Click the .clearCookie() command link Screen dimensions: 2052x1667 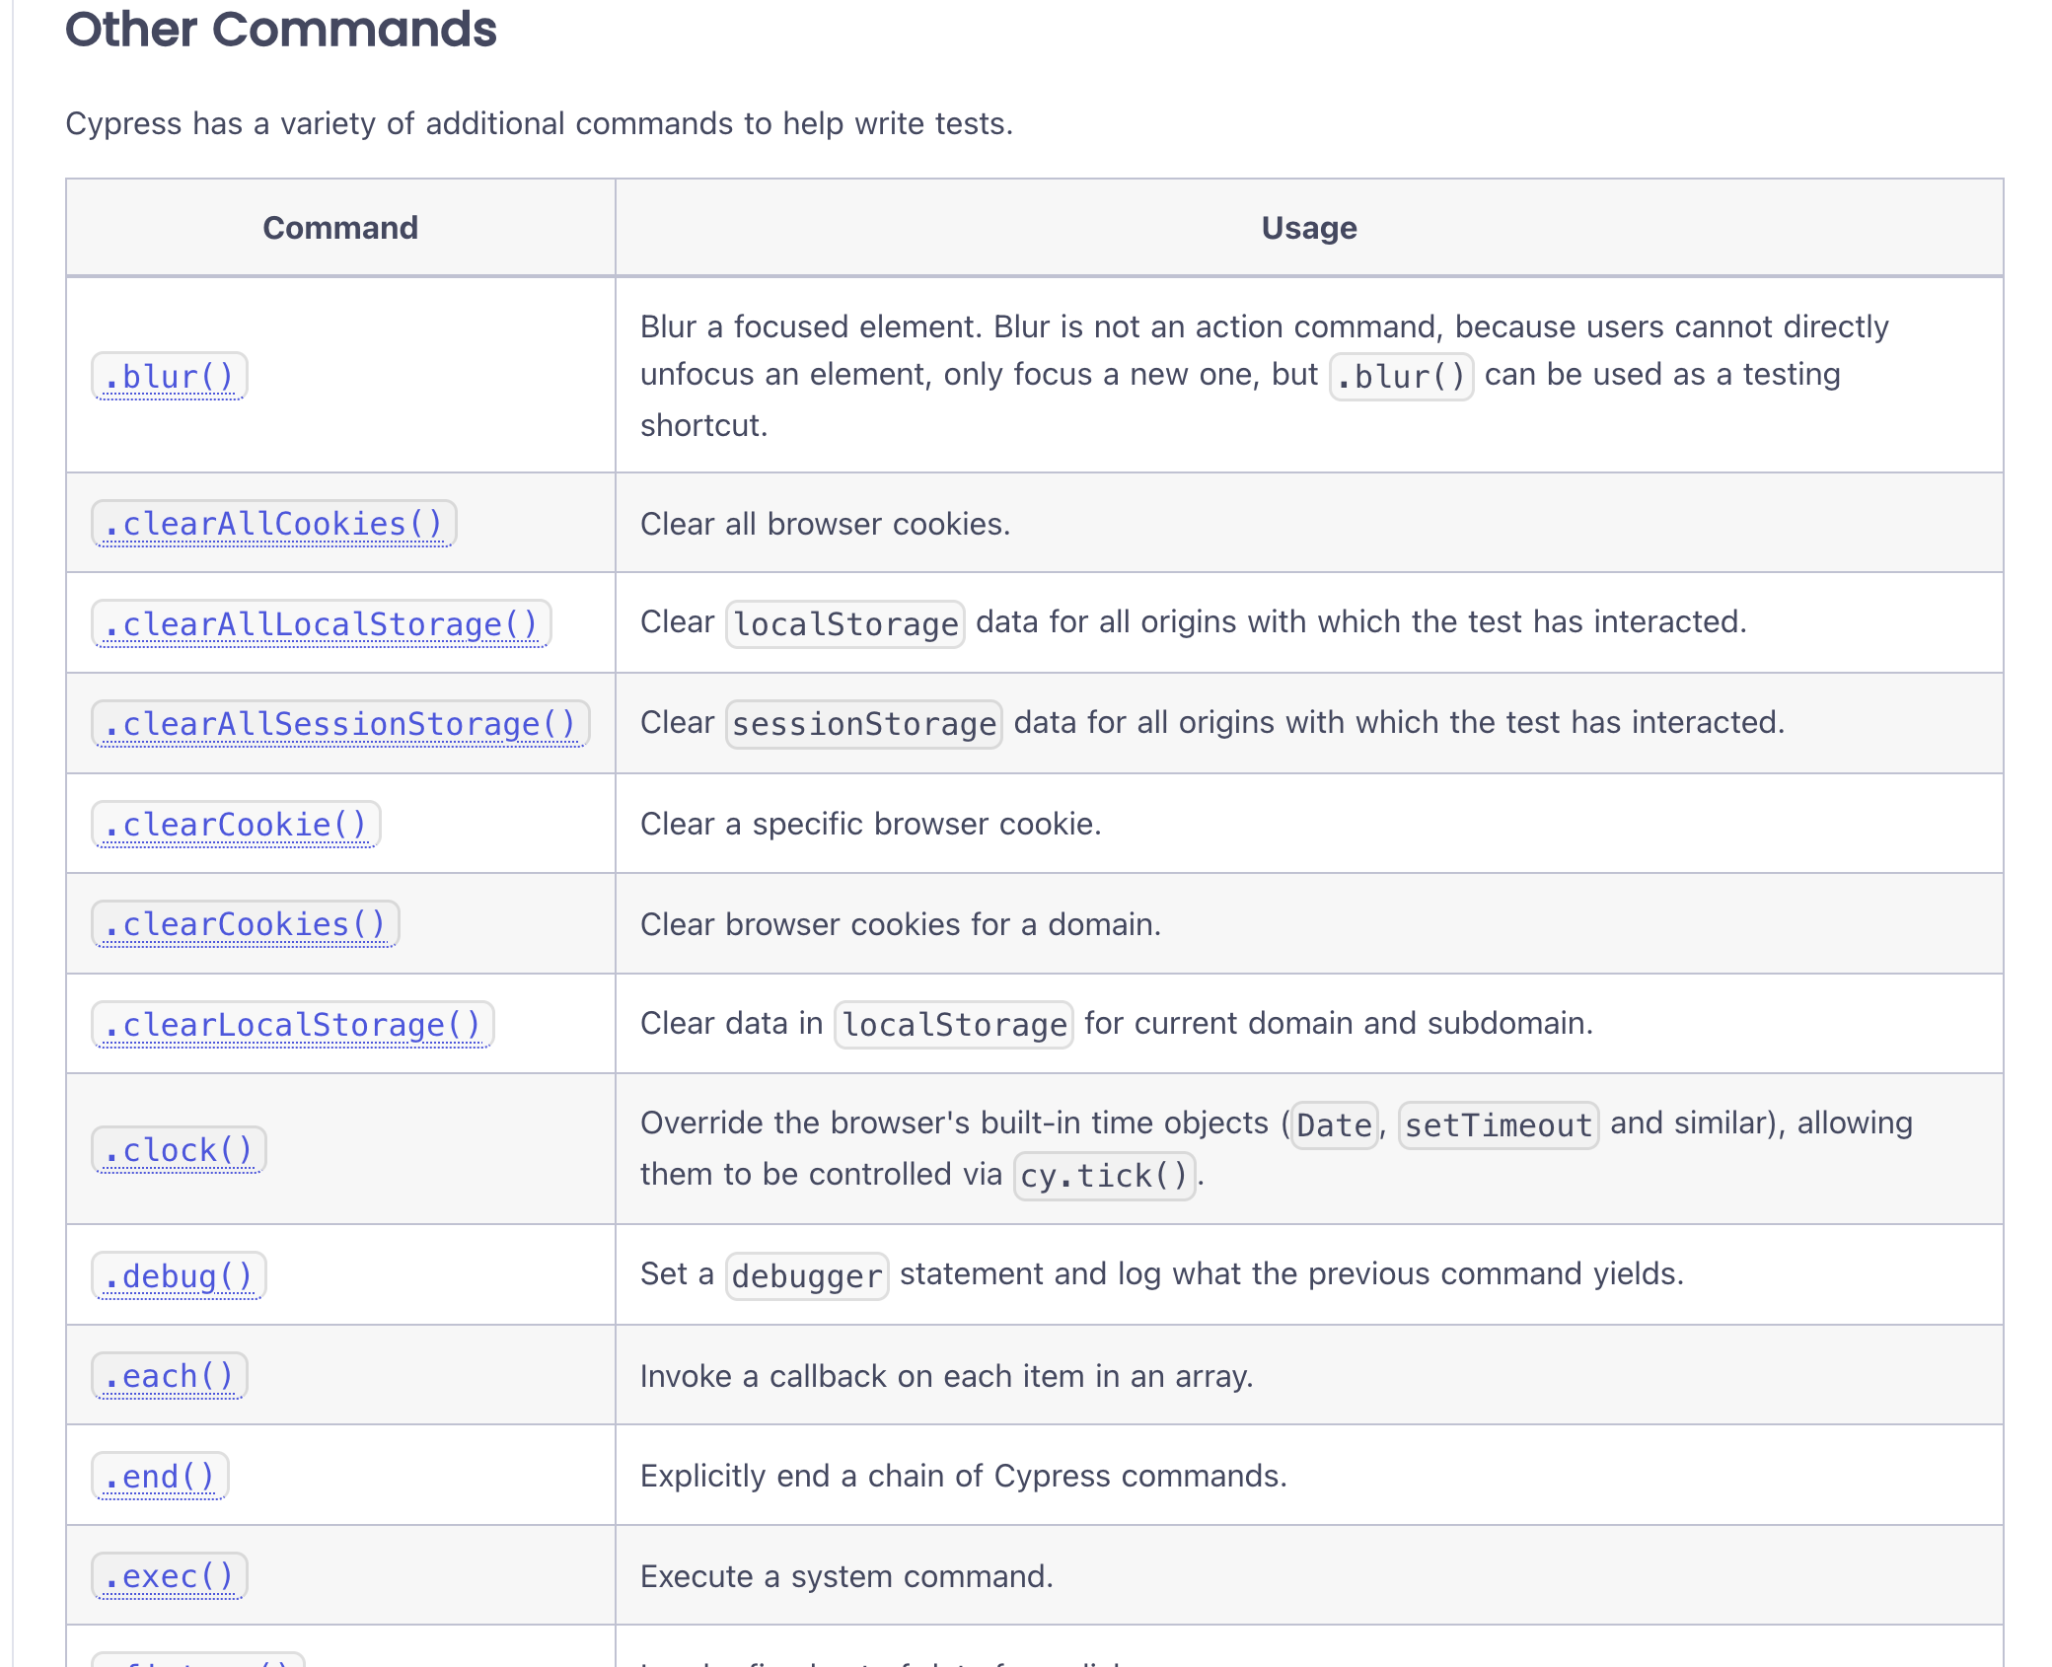tap(235, 825)
